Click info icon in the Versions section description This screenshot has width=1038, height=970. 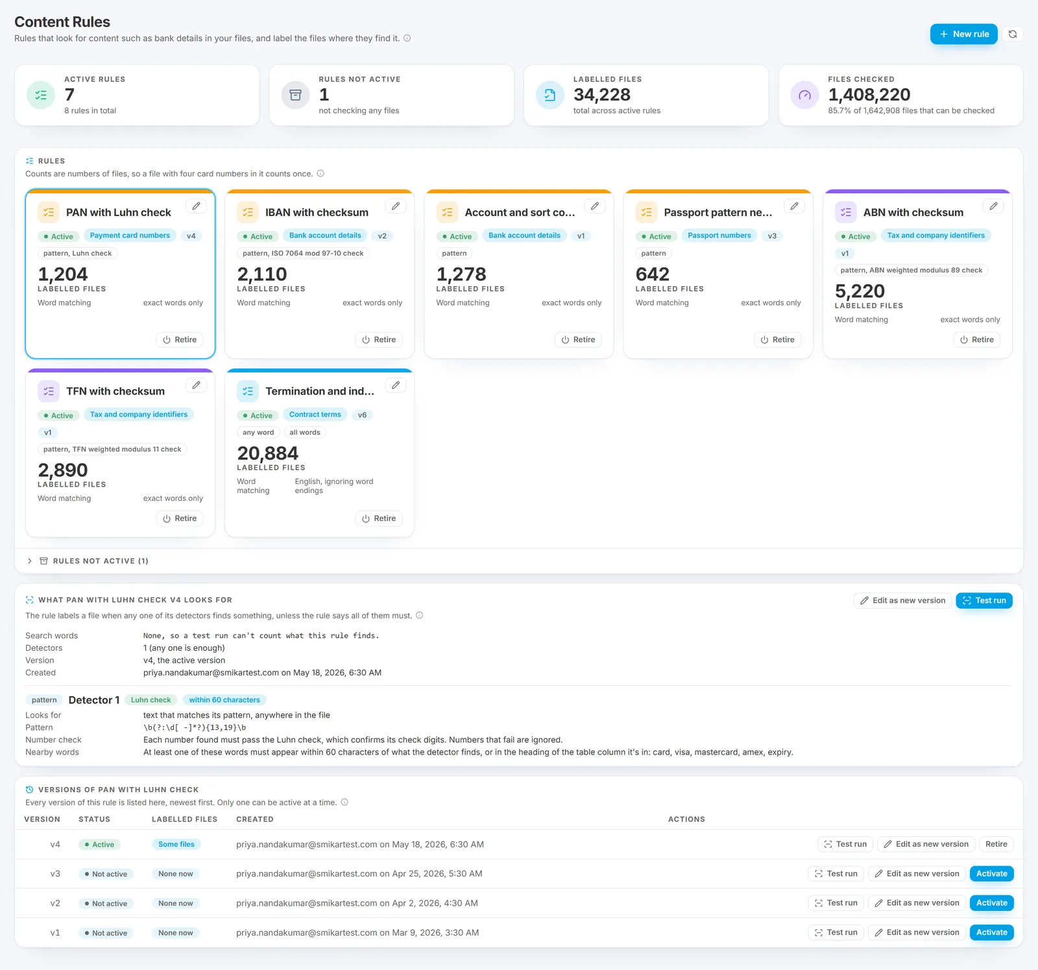pos(344,803)
